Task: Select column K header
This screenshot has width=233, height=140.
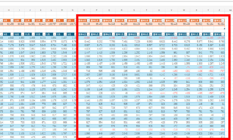Action: [41, 10]
